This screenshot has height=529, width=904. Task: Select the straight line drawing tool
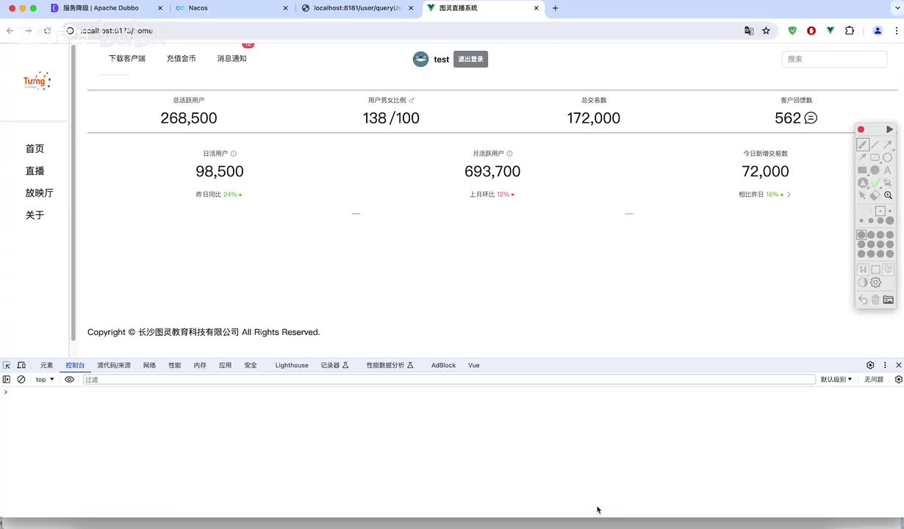coord(875,145)
